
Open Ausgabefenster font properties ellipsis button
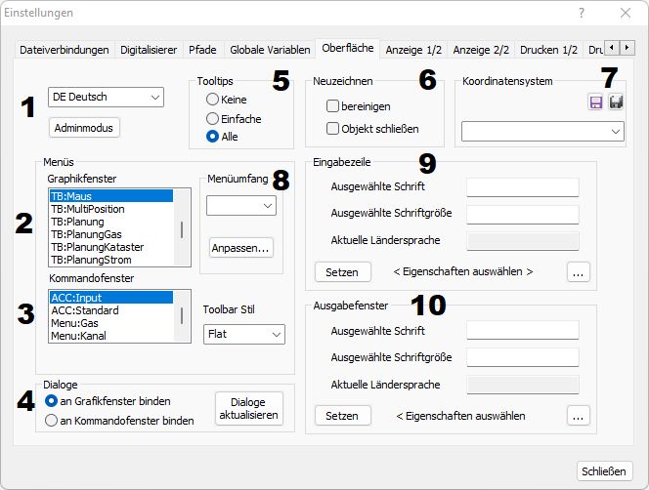tap(578, 417)
